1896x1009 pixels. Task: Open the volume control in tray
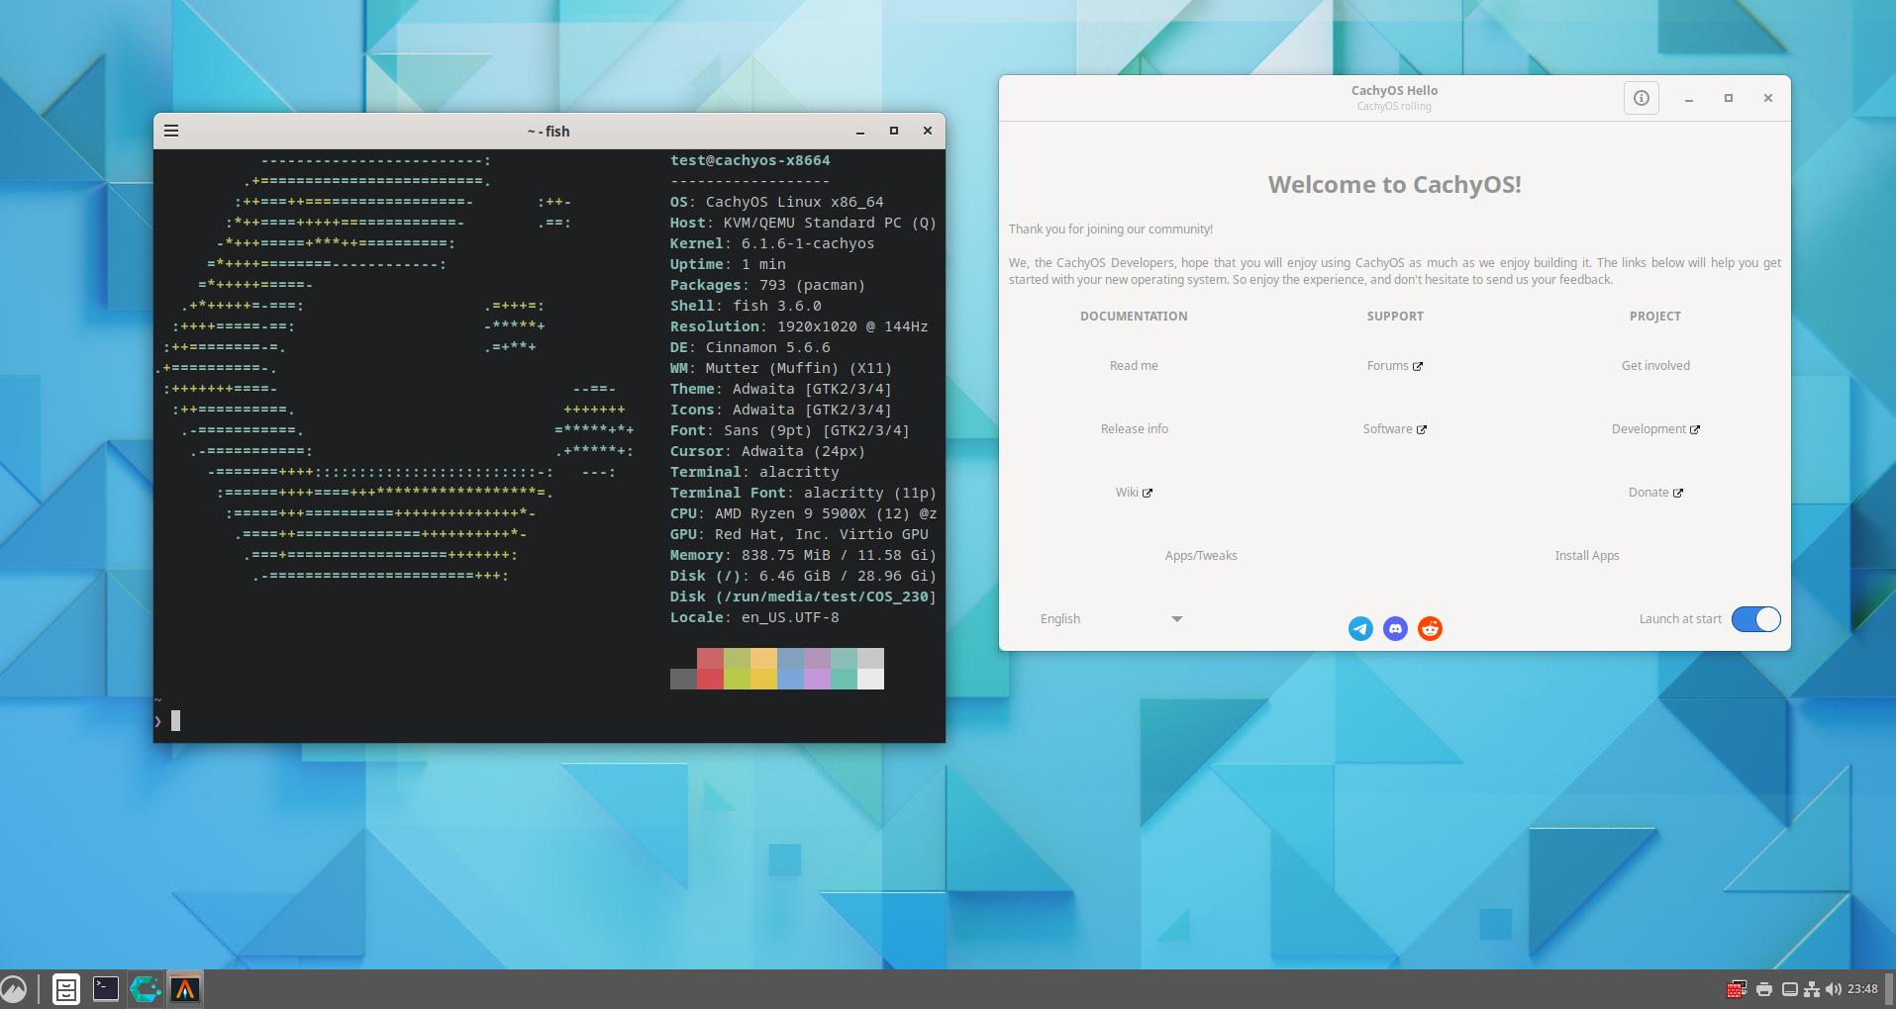pyautogui.click(x=1834, y=989)
